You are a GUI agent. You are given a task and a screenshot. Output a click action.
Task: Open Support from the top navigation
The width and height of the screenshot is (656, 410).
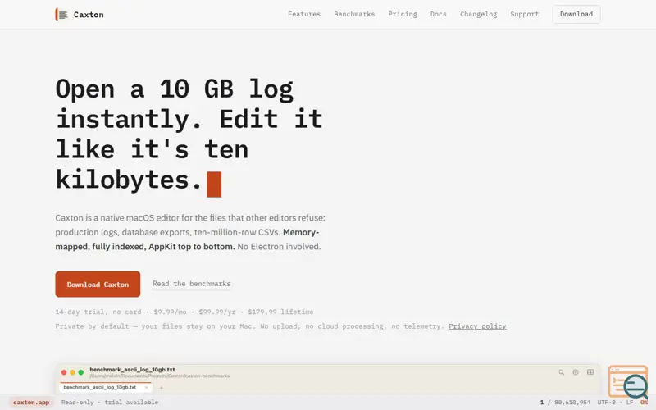pyautogui.click(x=525, y=14)
